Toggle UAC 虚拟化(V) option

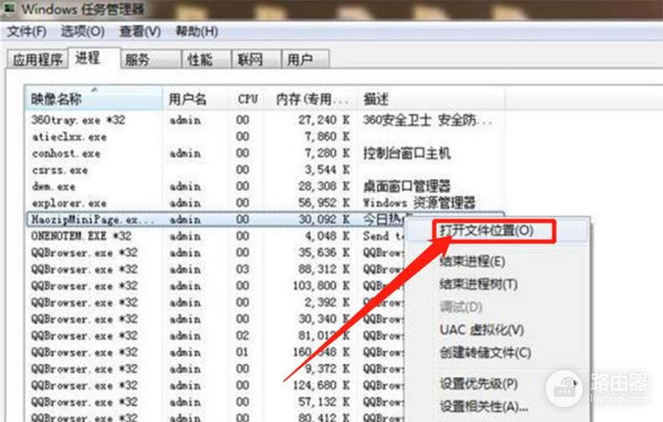pyautogui.click(x=481, y=330)
